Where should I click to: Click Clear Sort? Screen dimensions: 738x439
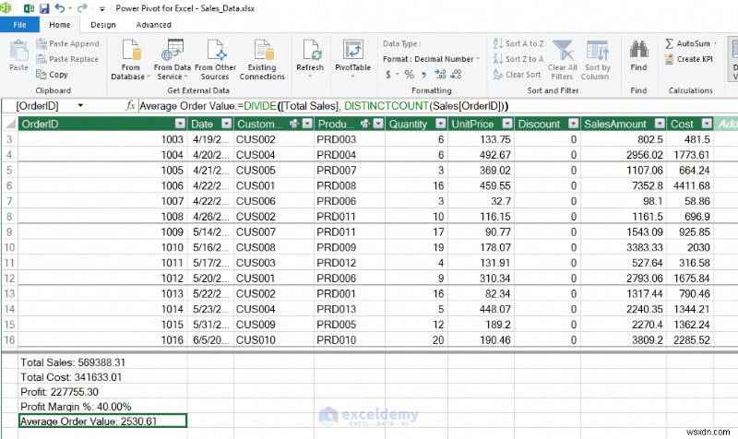click(517, 75)
